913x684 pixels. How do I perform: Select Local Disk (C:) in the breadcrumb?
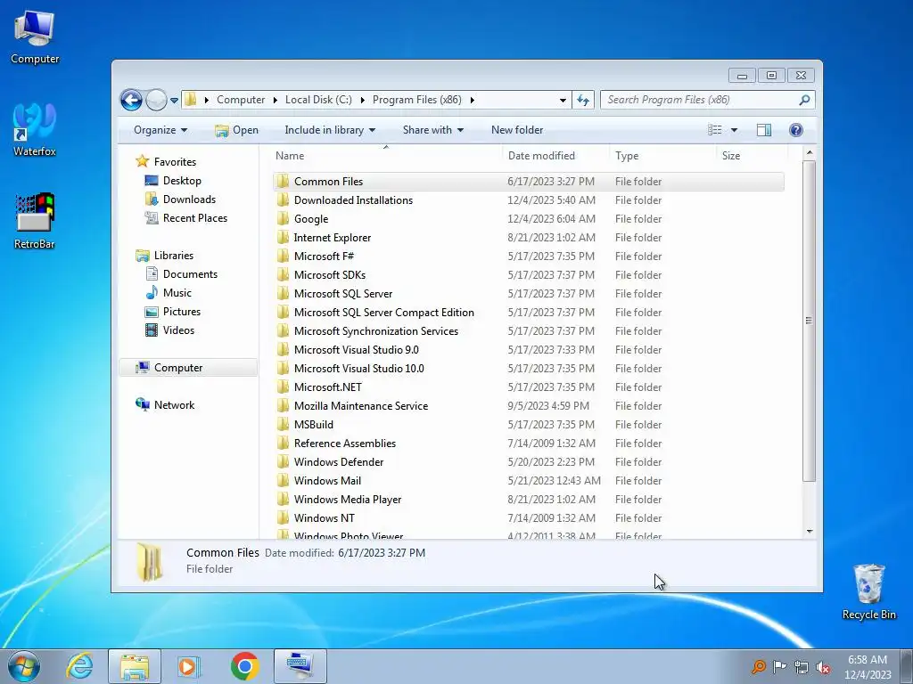point(318,100)
